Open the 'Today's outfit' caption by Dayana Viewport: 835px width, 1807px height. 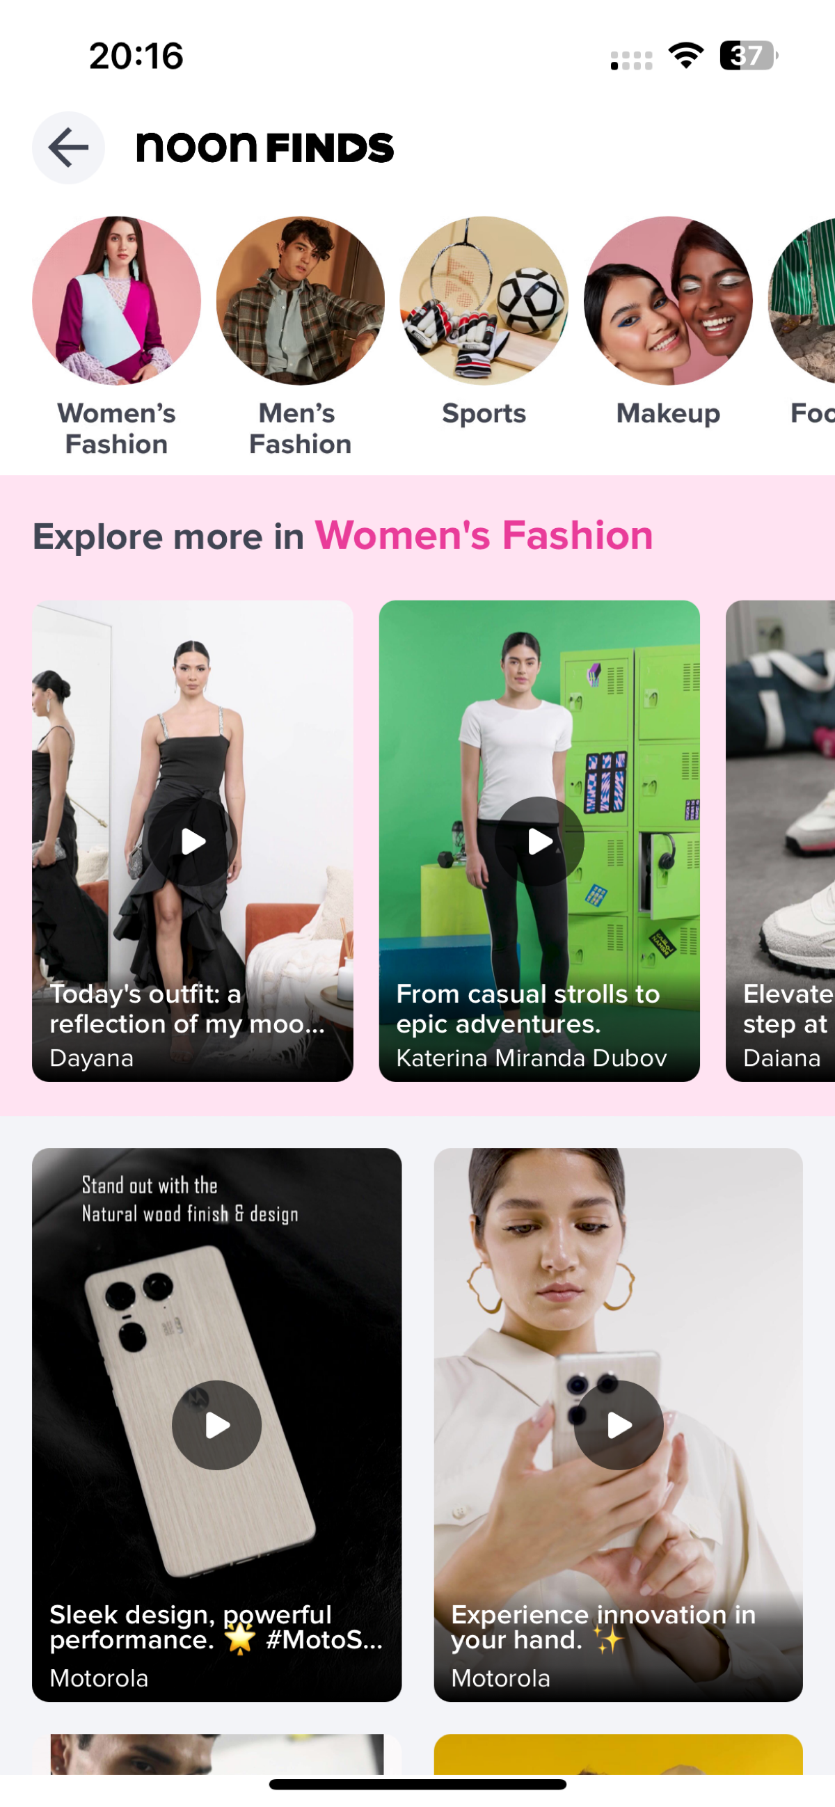pos(187,1009)
